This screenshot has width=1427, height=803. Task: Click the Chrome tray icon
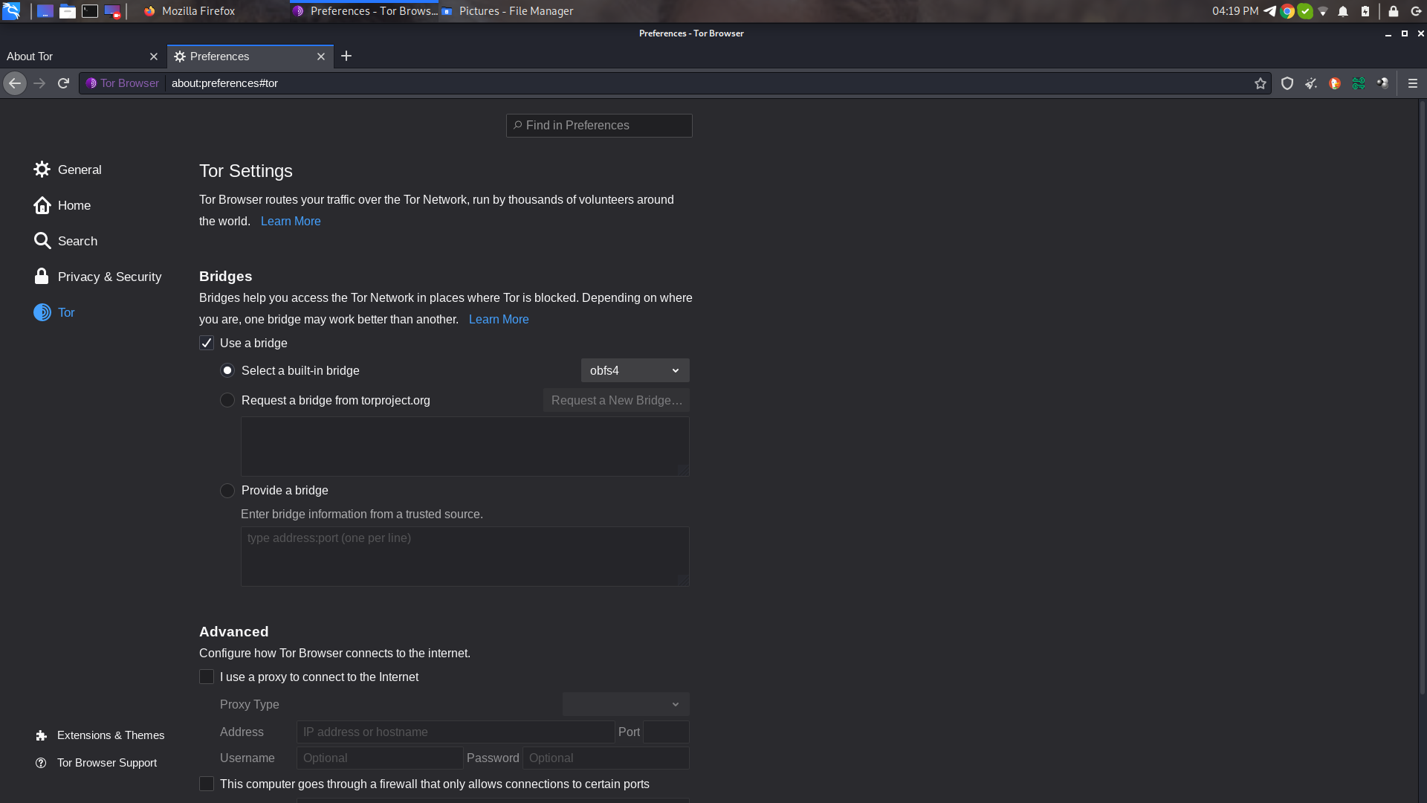point(1287,11)
